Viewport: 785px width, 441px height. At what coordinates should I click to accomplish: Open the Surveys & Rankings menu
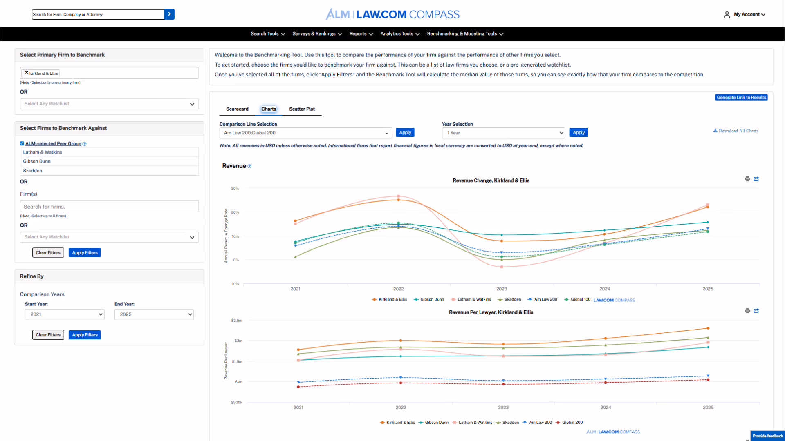pos(317,34)
